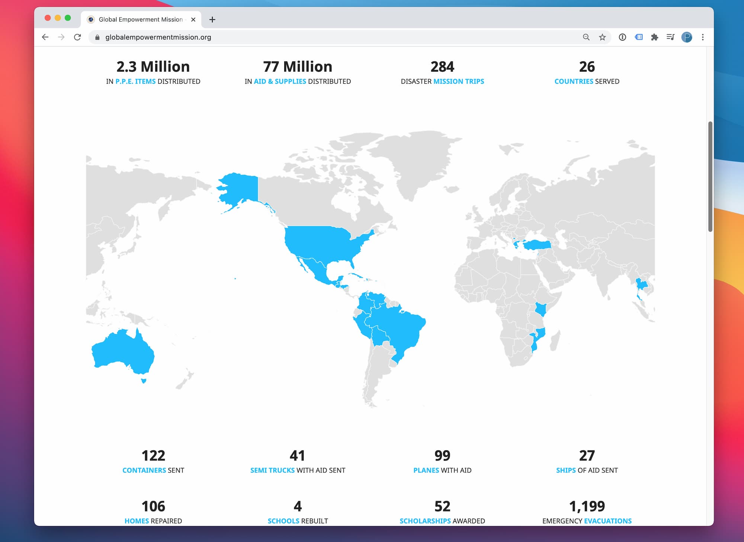Open a new browser tab
The width and height of the screenshot is (744, 542).
tap(212, 20)
